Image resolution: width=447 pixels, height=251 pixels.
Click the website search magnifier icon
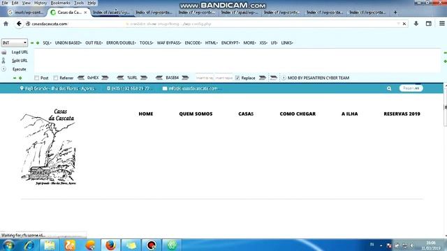[x=389, y=89]
